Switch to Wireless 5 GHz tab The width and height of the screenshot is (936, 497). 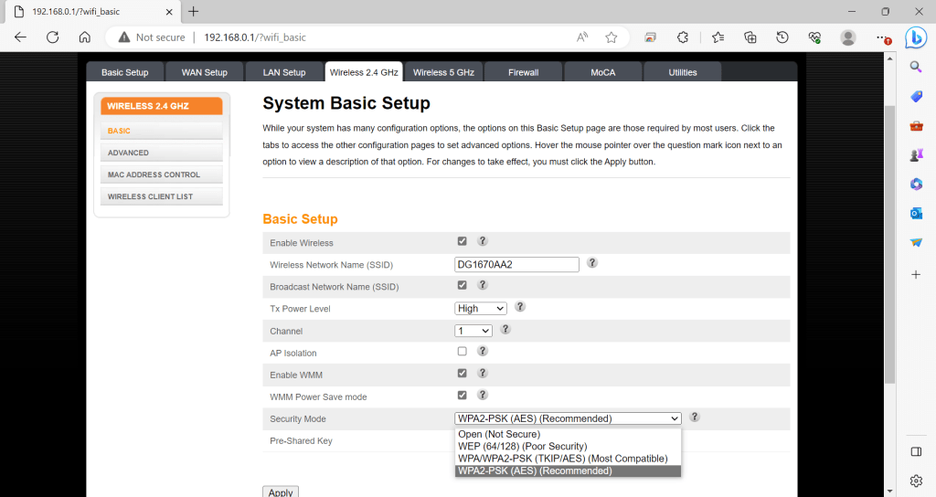coord(442,72)
